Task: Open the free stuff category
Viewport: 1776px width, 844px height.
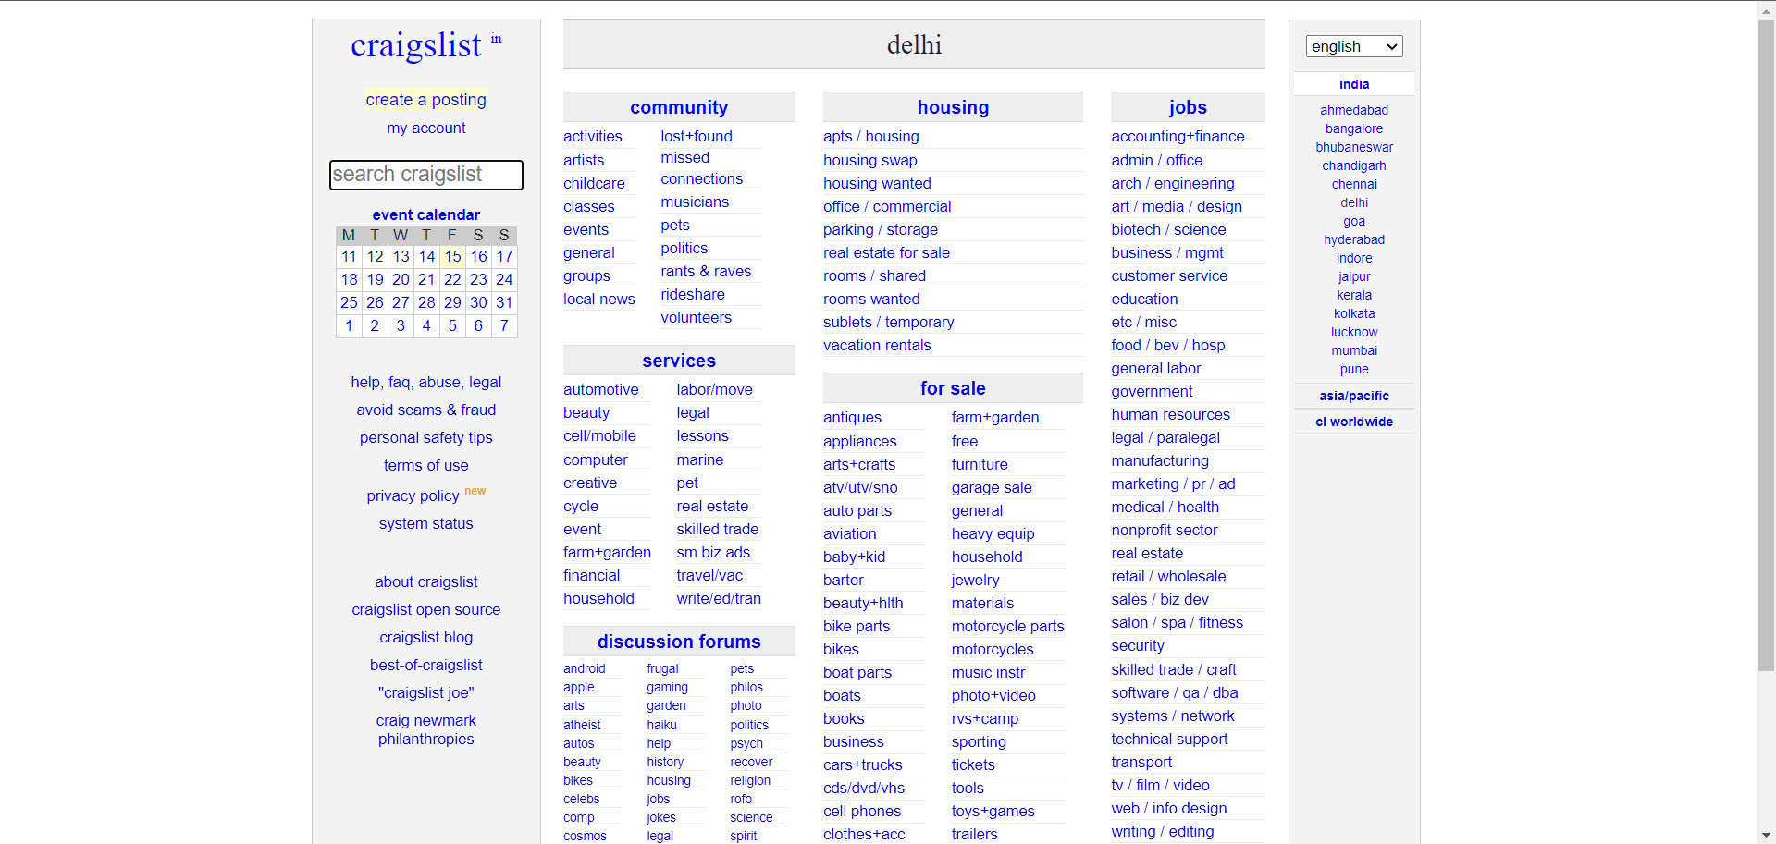Action: pyautogui.click(x=965, y=441)
